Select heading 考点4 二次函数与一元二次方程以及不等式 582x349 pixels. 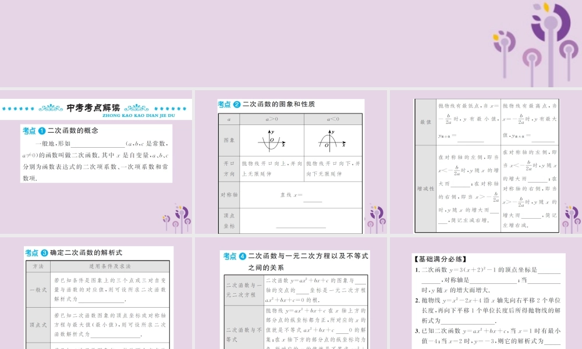tap(296, 262)
